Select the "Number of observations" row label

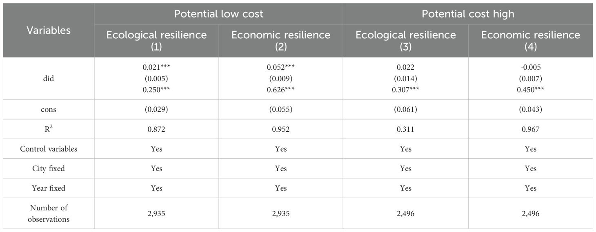[x=49, y=213]
